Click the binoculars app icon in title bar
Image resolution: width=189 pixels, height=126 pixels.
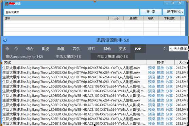tap(7, 4)
